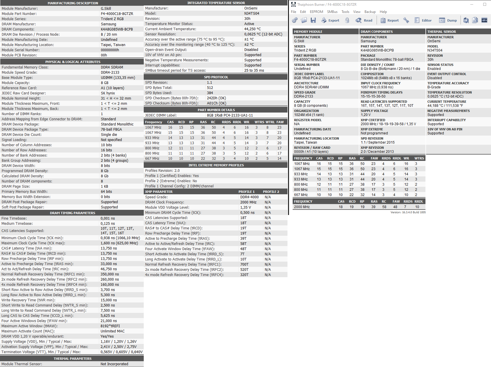Open the EEPROM menu
The height and width of the screenshot is (373, 491).
pyautogui.click(x=317, y=12)
